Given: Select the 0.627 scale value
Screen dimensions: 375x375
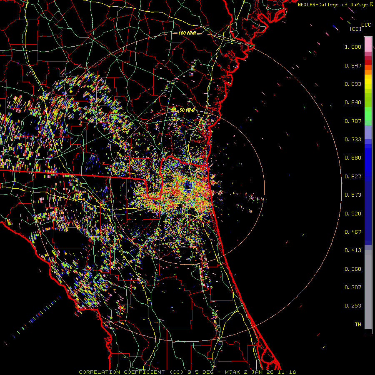Looking at the screenshot, I should pyautogui.click(x=353, y=177).
